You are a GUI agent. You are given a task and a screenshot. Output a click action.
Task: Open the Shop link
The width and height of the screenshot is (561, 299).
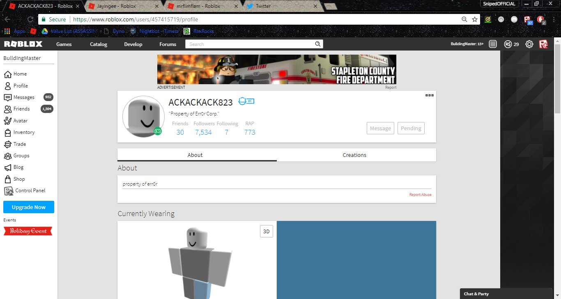click(x=19, y=179)
